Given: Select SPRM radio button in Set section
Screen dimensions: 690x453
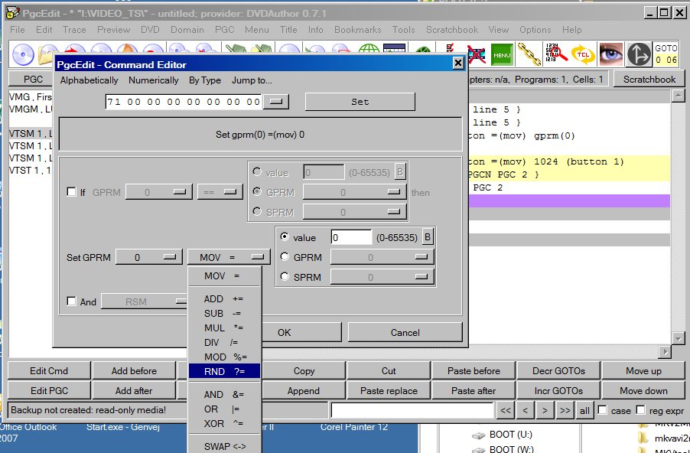Looking at the screenshot, I should click(x=285, y=276).
